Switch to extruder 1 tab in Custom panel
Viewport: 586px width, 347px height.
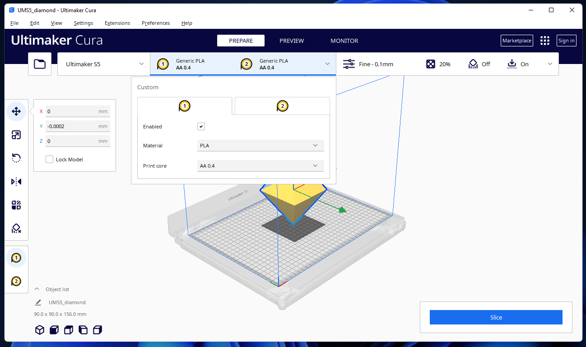point(185,106)
